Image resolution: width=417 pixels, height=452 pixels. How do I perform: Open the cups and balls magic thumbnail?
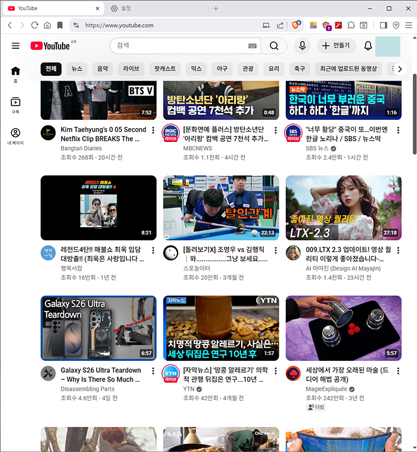tap(344, 328)
